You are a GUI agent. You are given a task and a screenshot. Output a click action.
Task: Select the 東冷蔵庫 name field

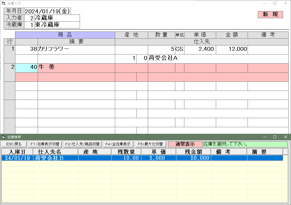click(x=57, y=25)
